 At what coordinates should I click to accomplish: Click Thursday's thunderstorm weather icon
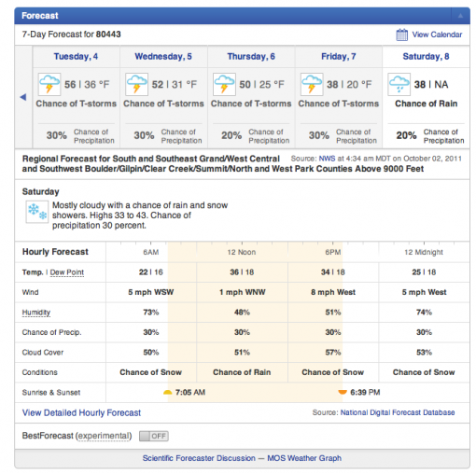[224, 84]
